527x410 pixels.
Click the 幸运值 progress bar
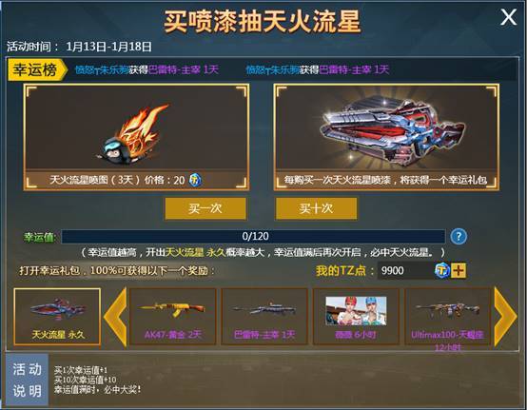point(253,236)
